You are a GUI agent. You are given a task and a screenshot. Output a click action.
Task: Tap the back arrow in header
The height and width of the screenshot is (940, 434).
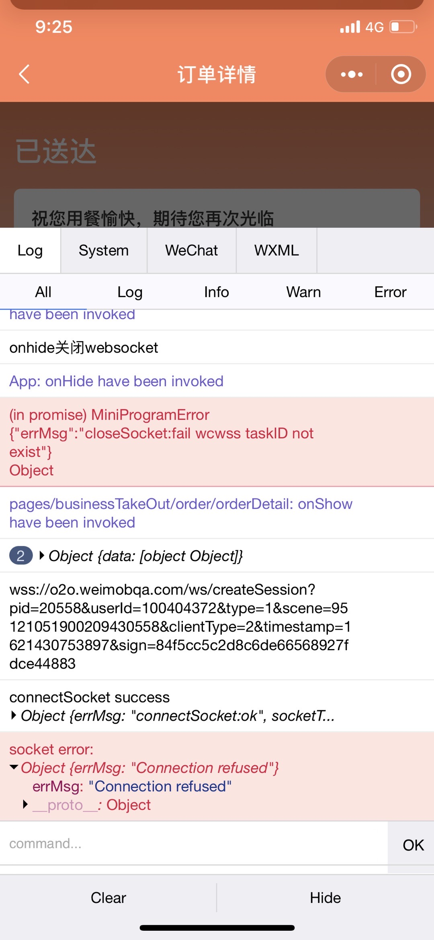tap(24, 74)
